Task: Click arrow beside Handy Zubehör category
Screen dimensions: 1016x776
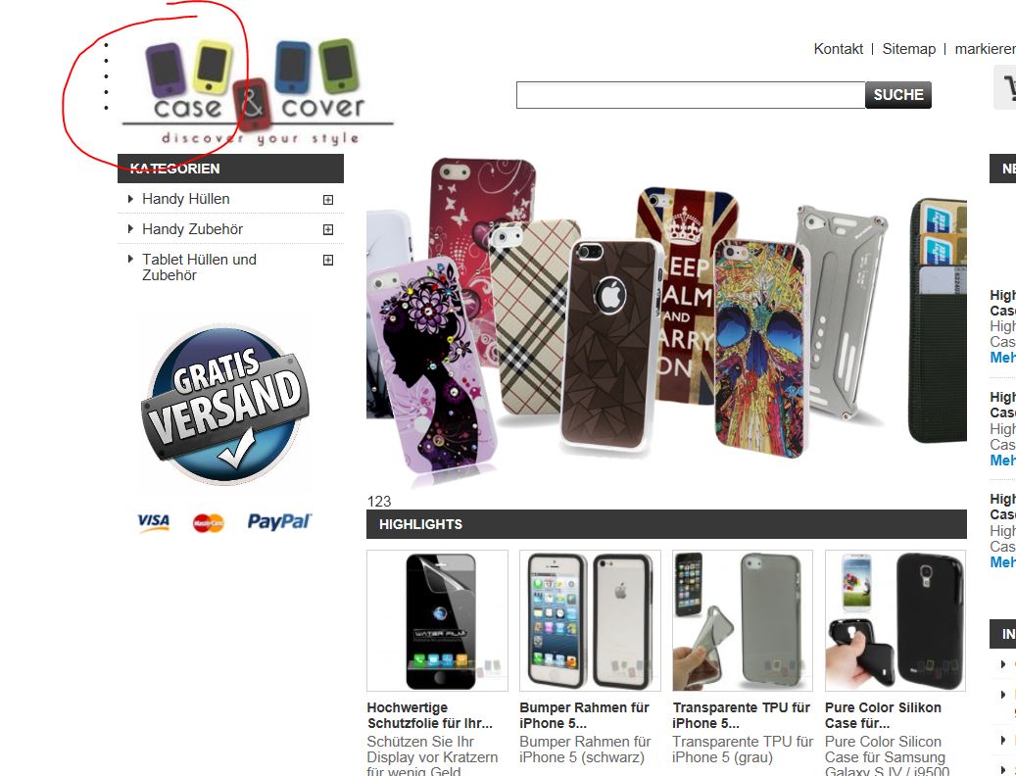Action: point(130,228)
